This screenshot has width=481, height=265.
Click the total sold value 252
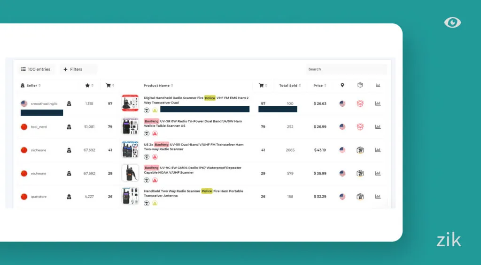click(290, 127)
